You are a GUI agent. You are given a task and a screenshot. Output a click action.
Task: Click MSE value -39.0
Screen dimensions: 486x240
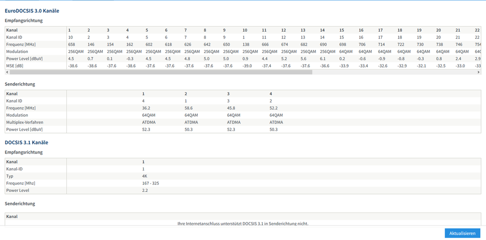[x=247, y=66]
